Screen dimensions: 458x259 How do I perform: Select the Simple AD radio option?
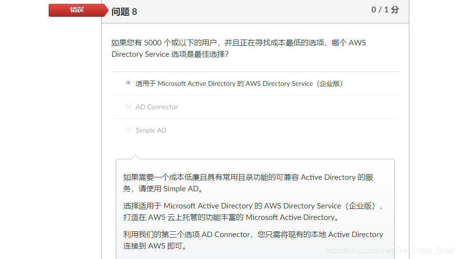pos(128,129)
